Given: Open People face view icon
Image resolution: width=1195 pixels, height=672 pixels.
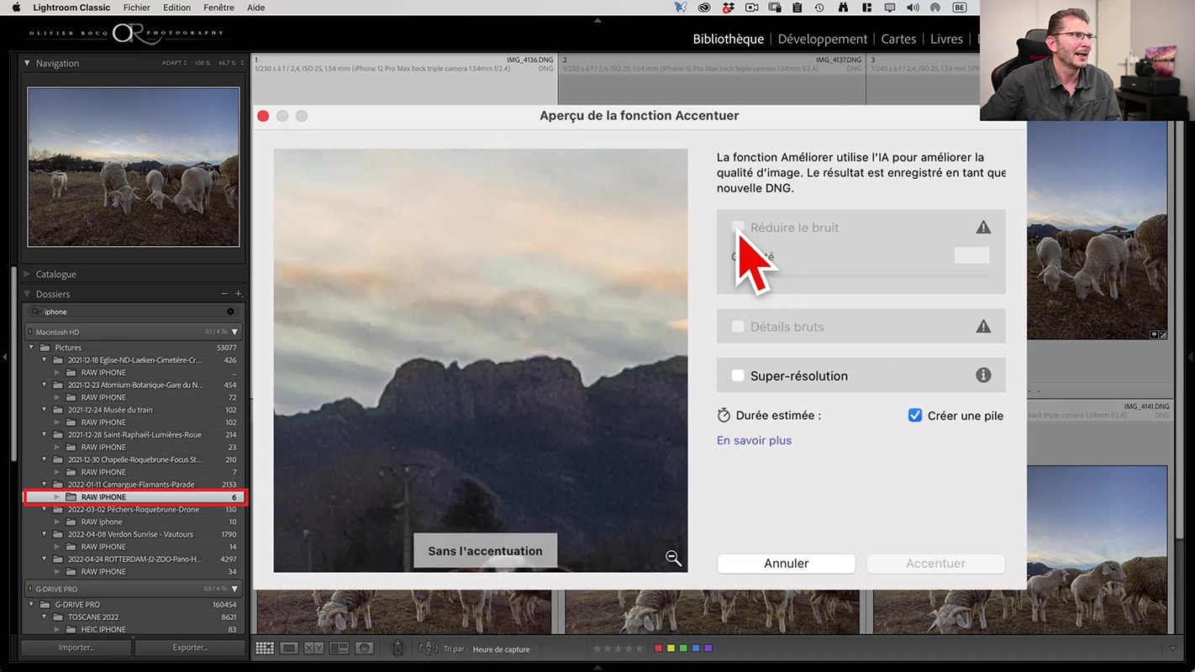Looking at the screenshot, I should [364, 648].
